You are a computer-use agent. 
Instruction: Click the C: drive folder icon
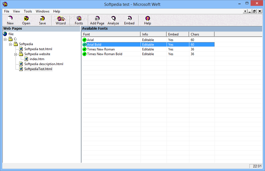[11, 39]
